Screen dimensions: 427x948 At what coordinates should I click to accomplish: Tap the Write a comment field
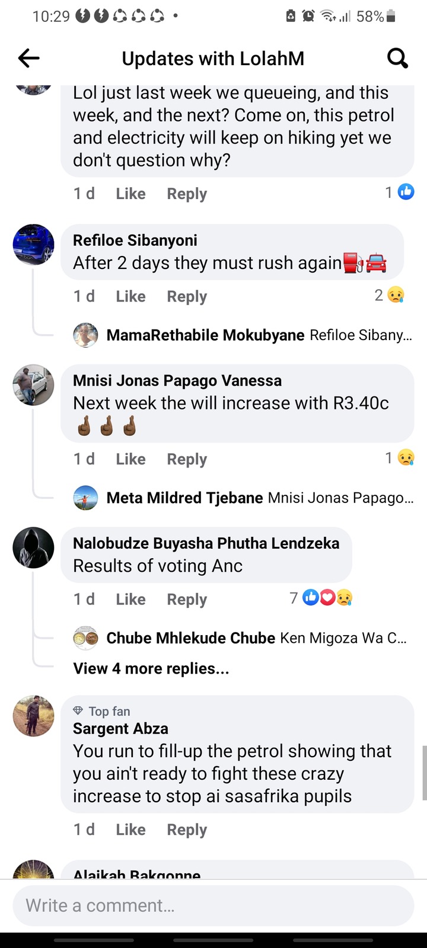coord(213,905)
